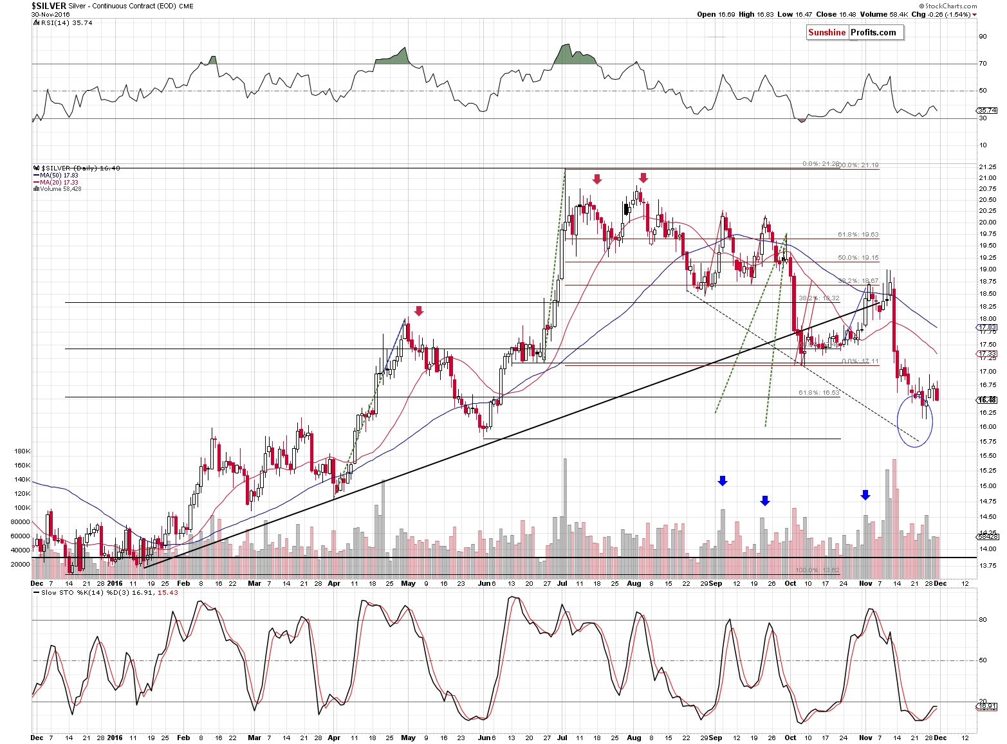Image resolution: width=1007 pixels, height=744 pixels.
Task: Click the stochastic 80 level label
Action: click(x=983, y=621)
